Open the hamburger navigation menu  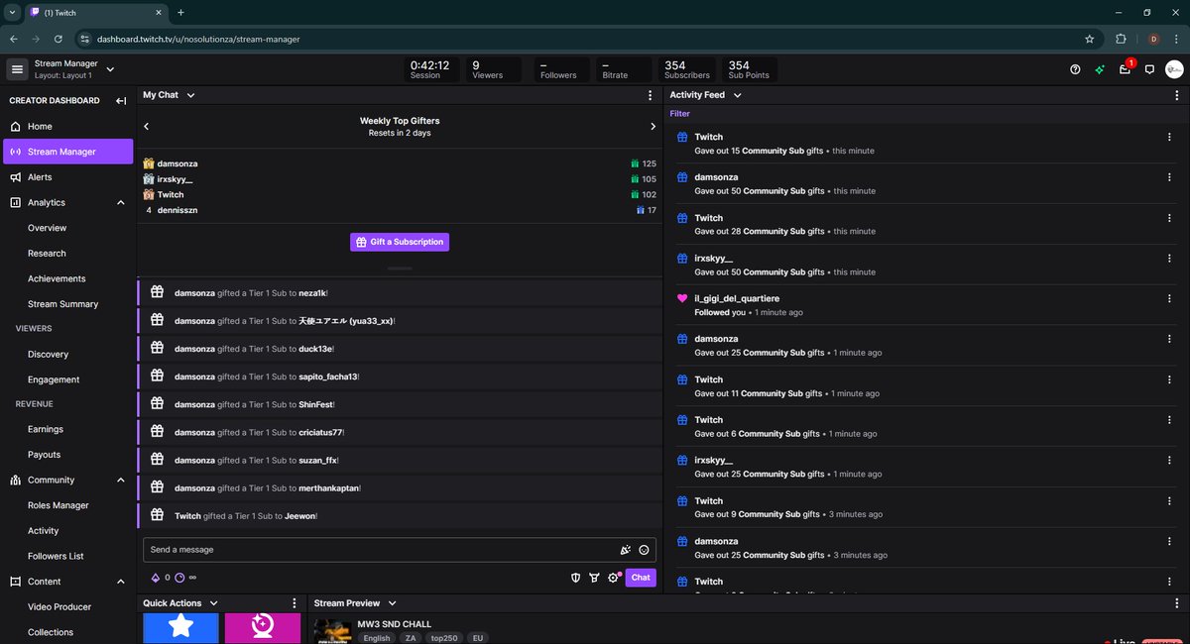pyautogui.click(x=17, y=69)
